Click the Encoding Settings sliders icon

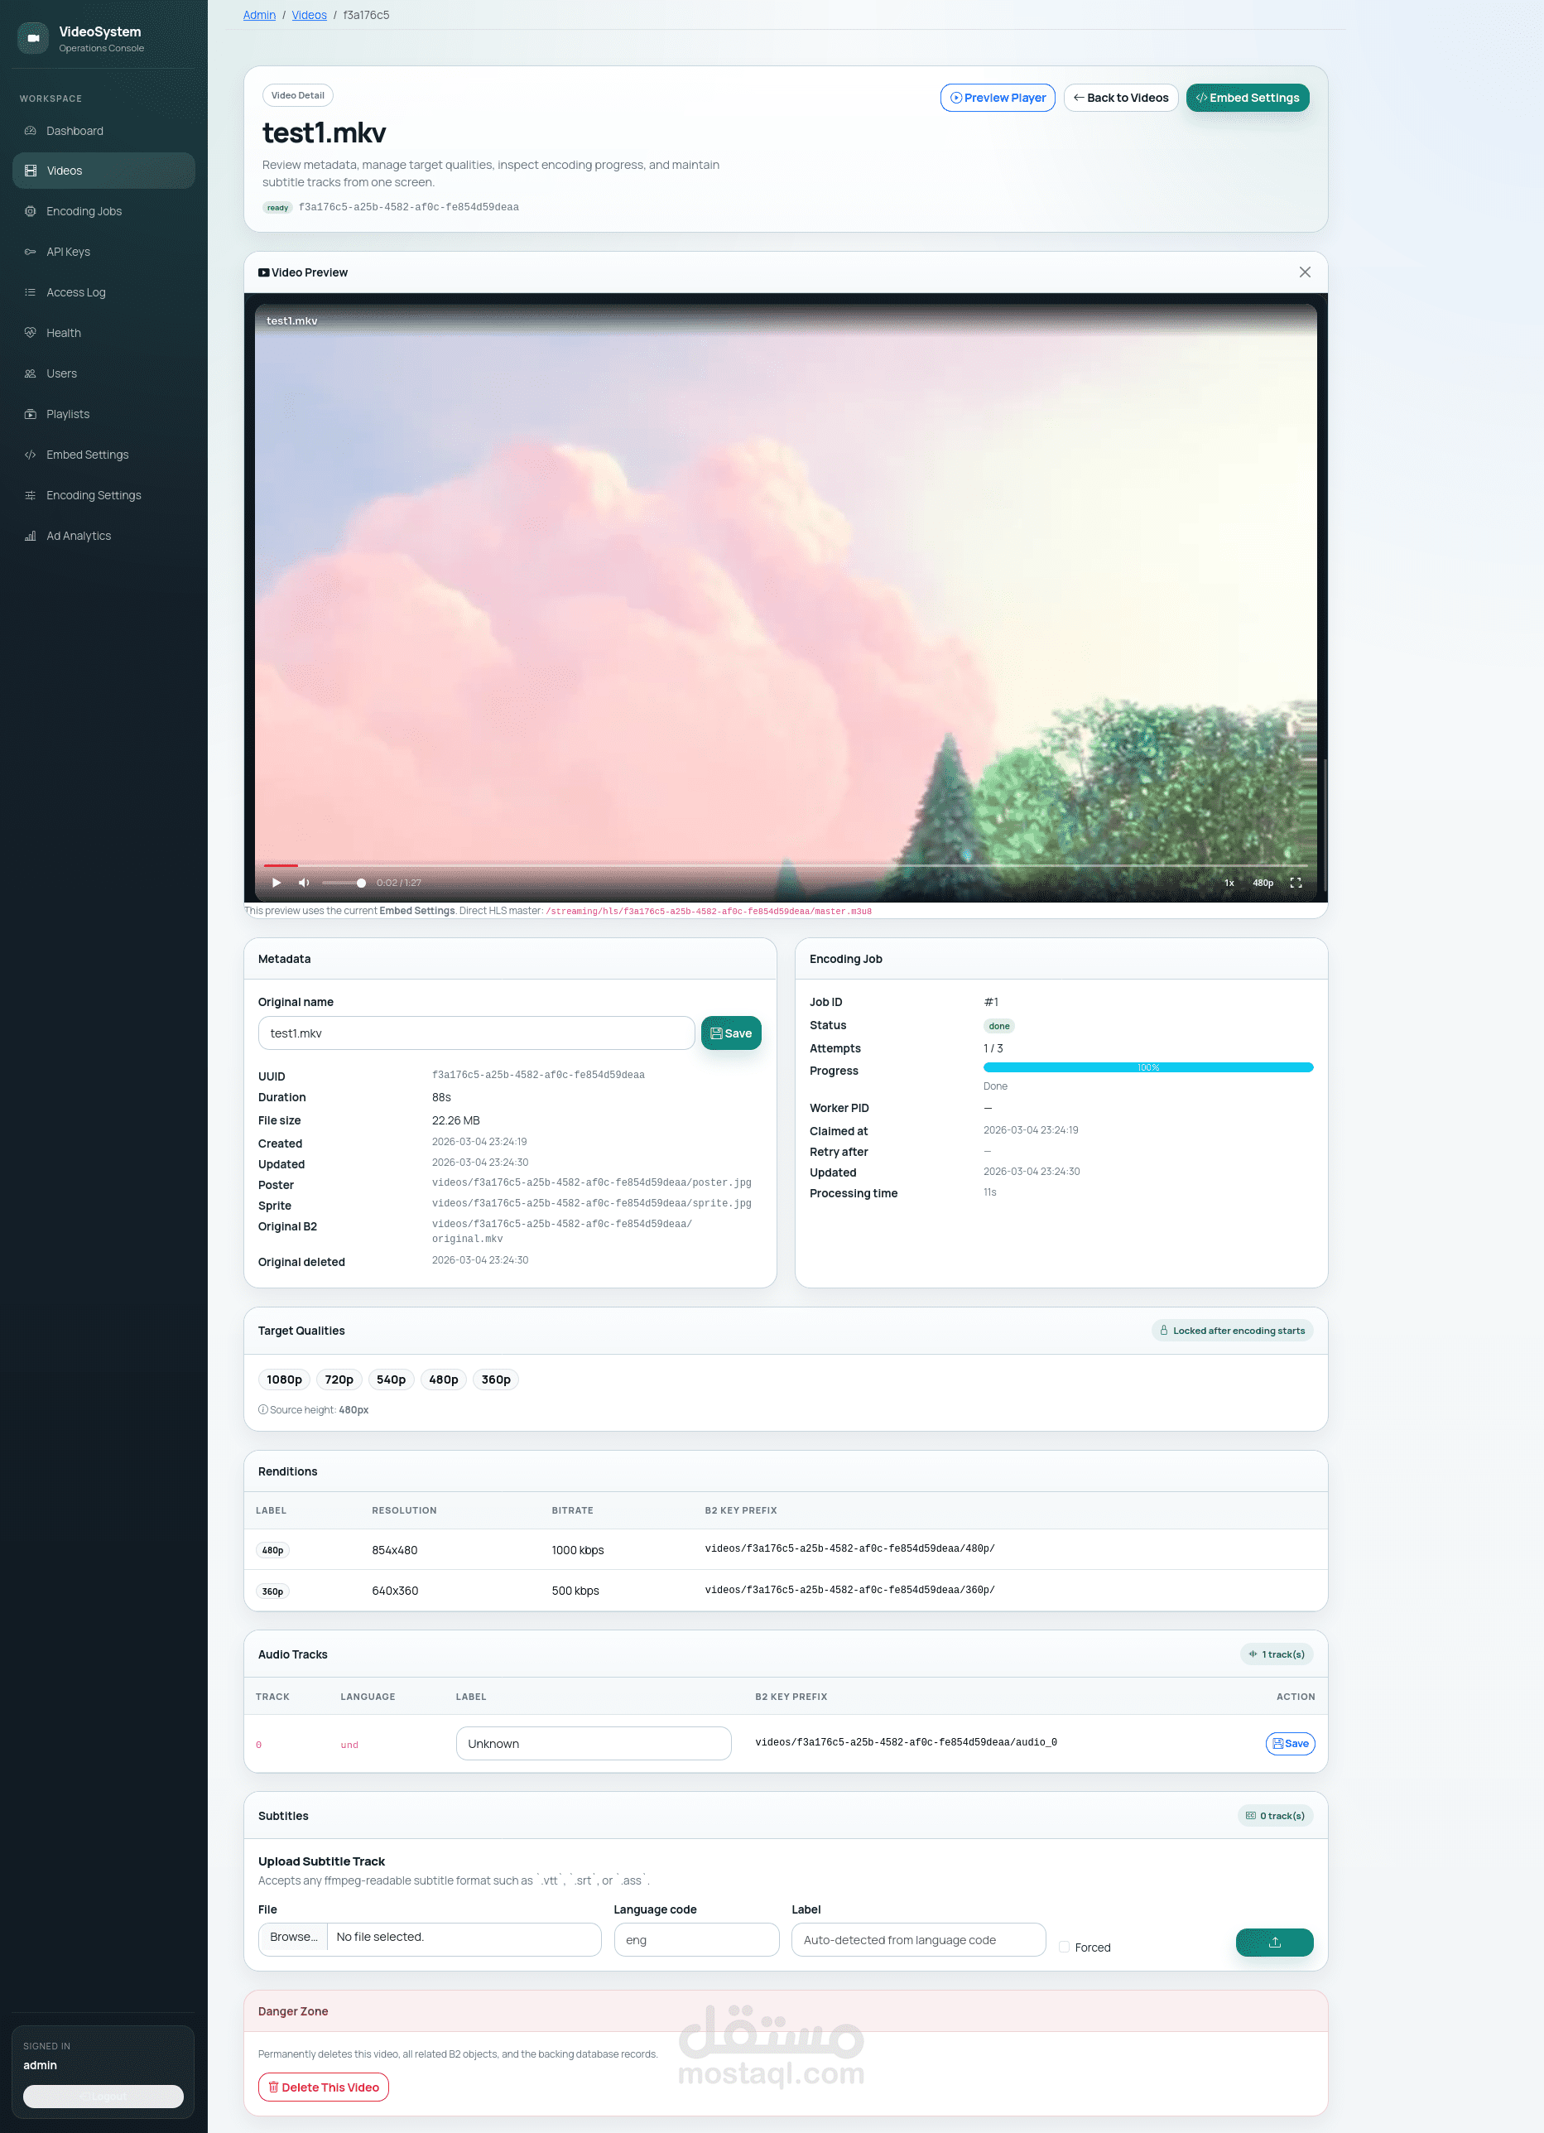[30, 494]
